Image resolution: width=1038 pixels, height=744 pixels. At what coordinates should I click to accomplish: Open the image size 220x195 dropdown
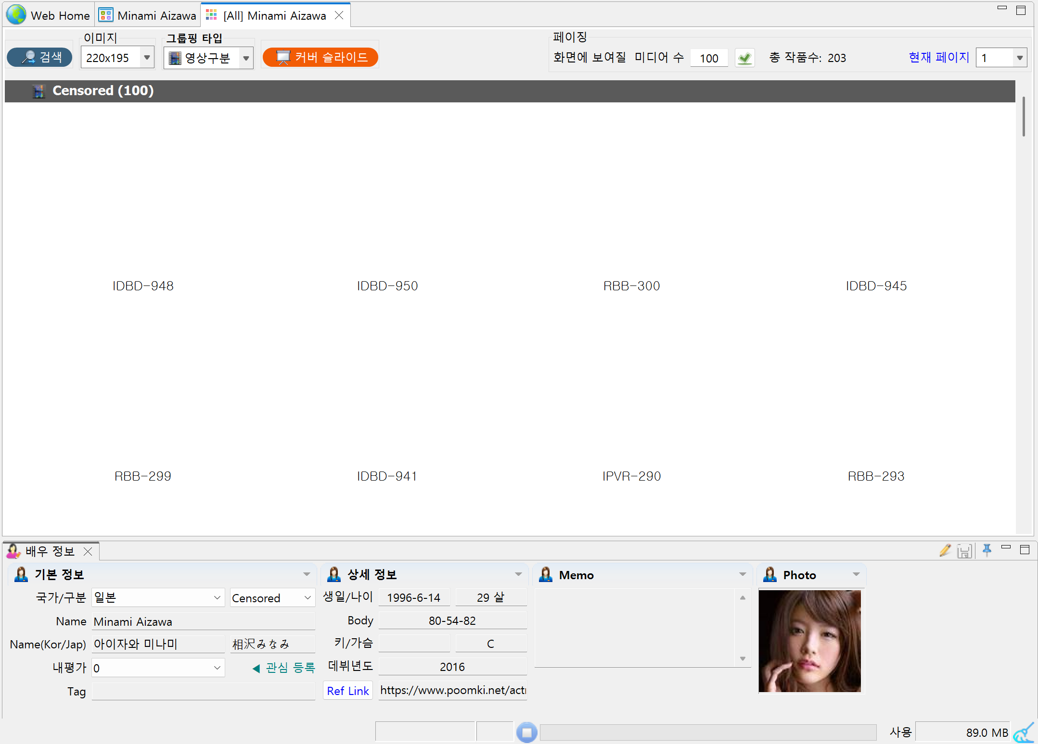pos(147,58)
